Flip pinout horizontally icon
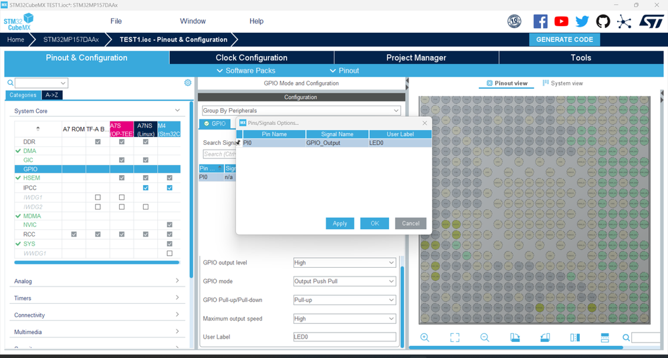The width and height of the screenshot is (668, 358). click(574, 337)
